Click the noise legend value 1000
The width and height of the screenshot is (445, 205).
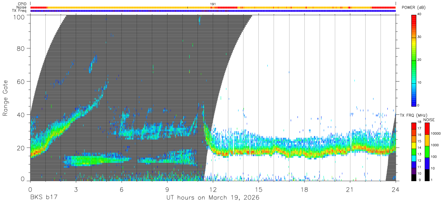(435, 145)
